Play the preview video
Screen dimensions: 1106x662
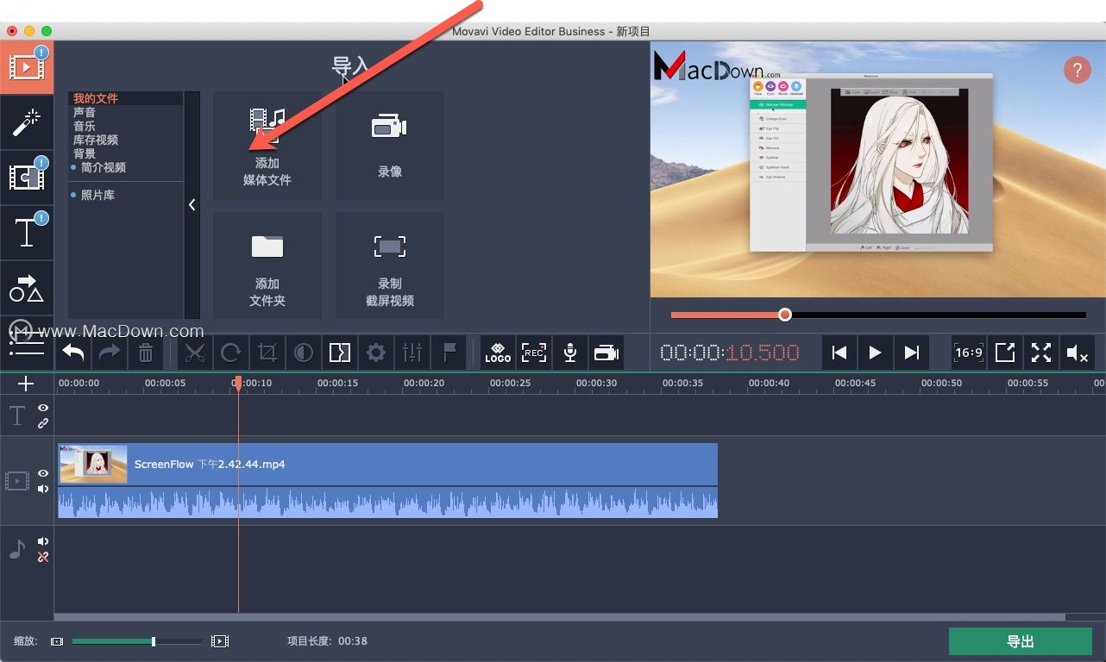[x=875, y=353]
